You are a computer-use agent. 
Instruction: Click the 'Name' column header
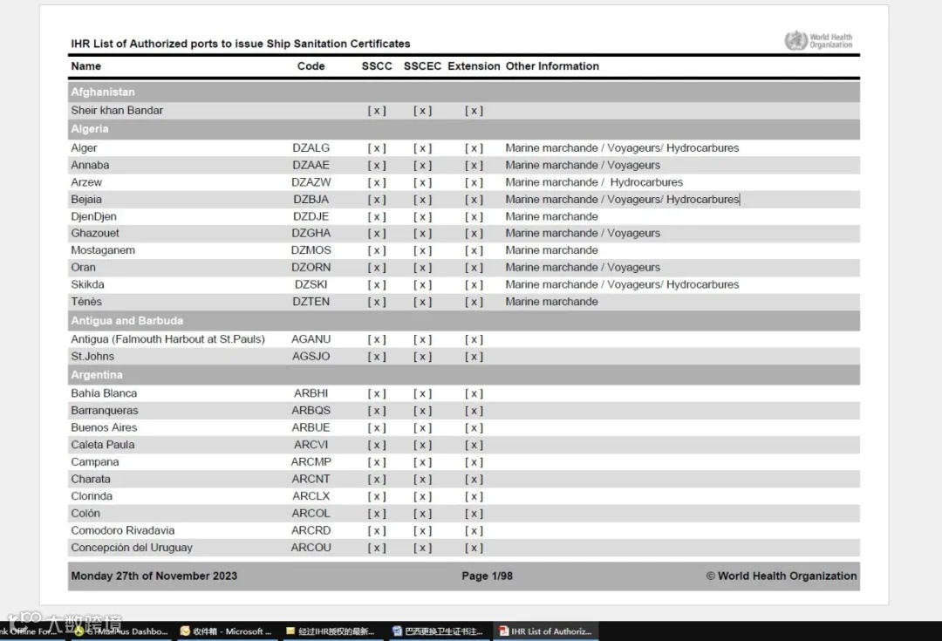pyautogui.click(x=85, y=66)
